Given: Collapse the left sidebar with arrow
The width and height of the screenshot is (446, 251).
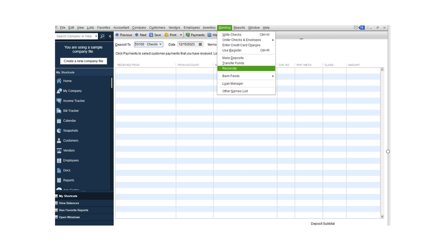Looking at the screenshot, I should (110, 36).
